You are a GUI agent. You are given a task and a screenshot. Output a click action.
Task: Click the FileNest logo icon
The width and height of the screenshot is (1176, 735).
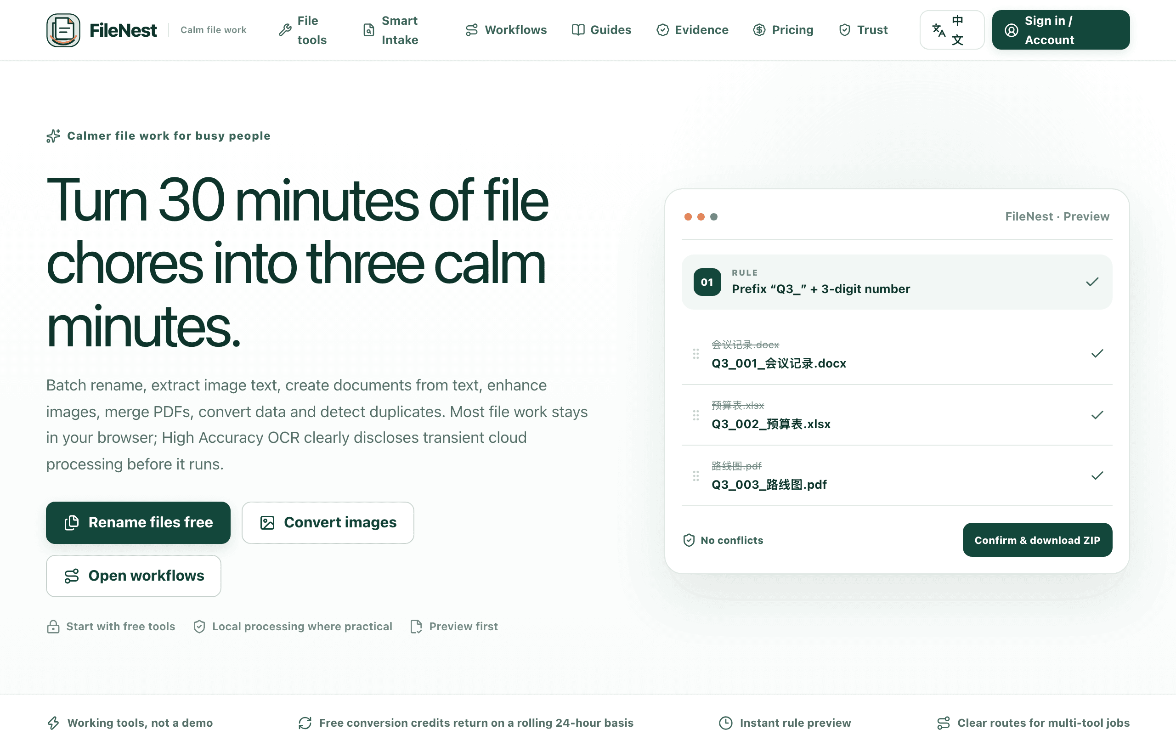63,30
